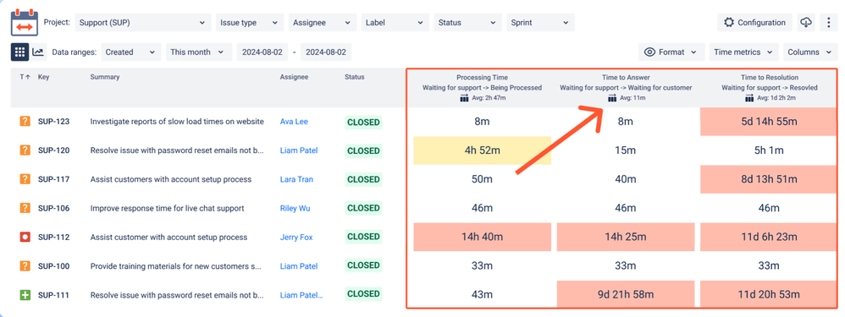Click the red 14h 40m cell
The height and width of the screenshot is (317, 845).
coord(483,237)
